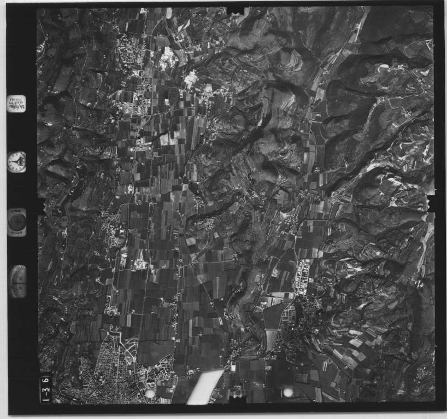Click the white circular spot at bottom left
The height and width of the screenshot is (419, 447).
[x=150, y=393]
